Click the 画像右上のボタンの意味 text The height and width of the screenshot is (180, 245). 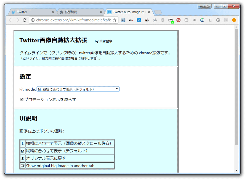click(42, 131)
